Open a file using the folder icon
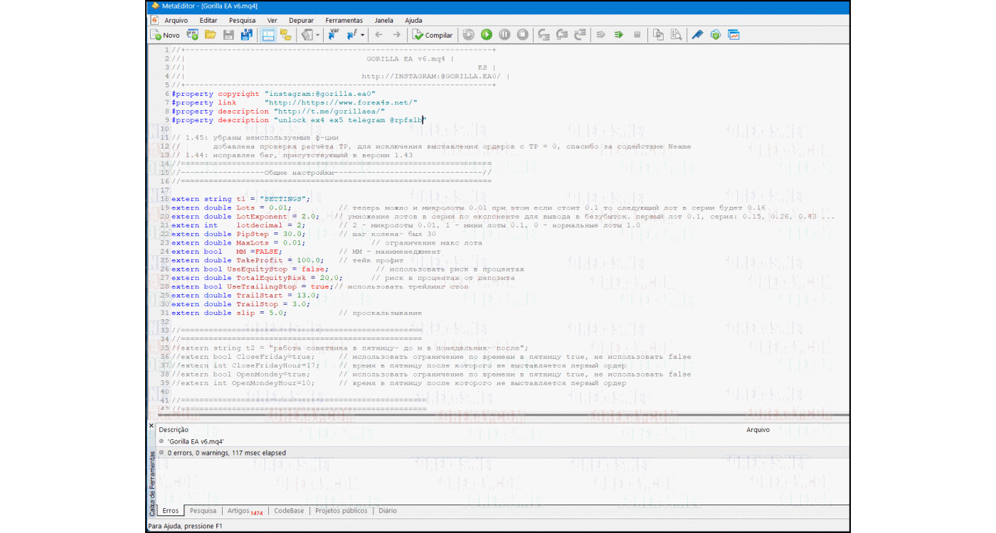This screenshot has width=996, height=533. [211, 34]
